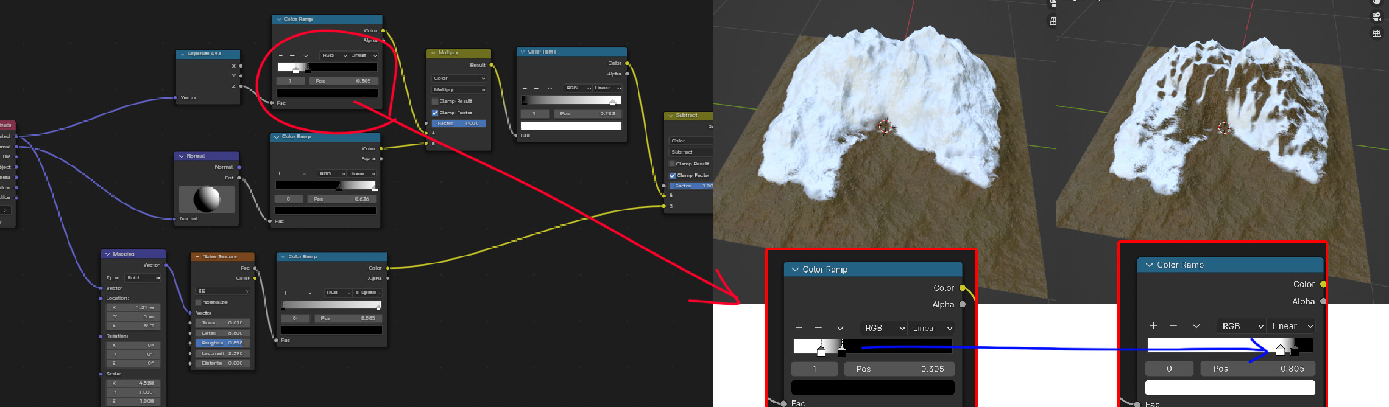Enable Normalize in Noise Texture node
Screen dimensions: 1389x407
click(x=198, y=302)
